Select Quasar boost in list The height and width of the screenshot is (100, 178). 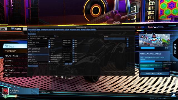tap(38, 58)
